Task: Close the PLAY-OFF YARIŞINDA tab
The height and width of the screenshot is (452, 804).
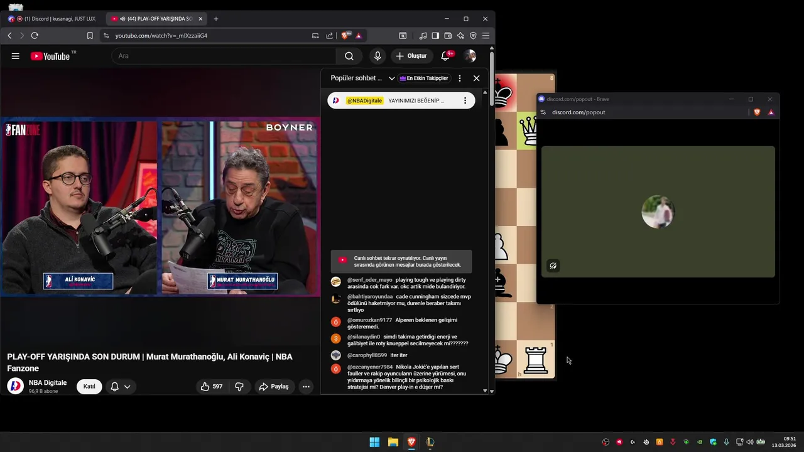Action: coord(200,19)
